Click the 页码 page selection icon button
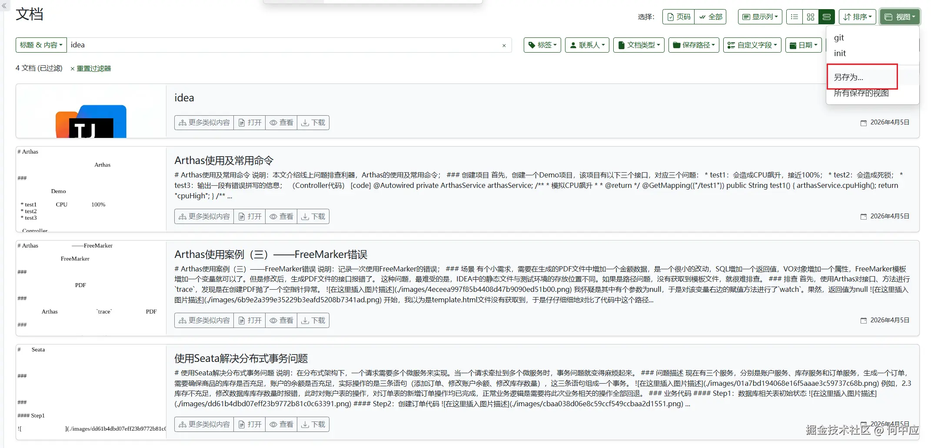Image resolution: width=931 pixels, height=448 pixels. (x=678, y=17)
